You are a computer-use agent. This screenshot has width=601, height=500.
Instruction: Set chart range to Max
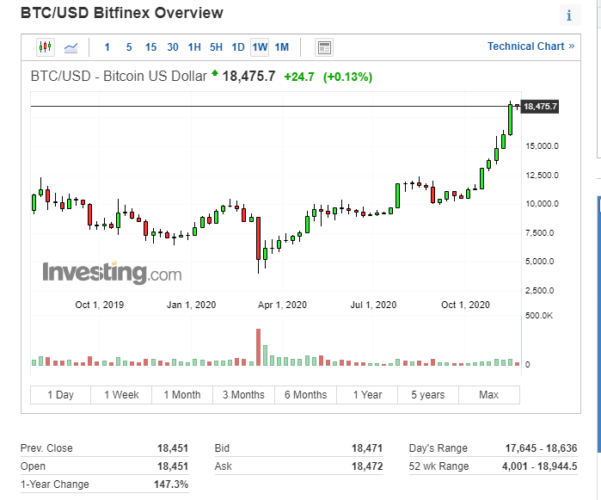489,395
